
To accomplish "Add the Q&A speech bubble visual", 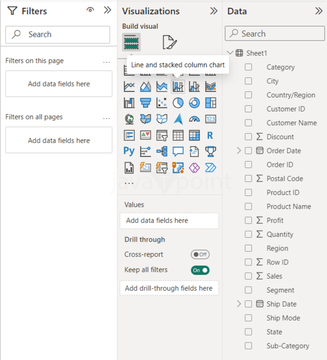I will point(178,151).
